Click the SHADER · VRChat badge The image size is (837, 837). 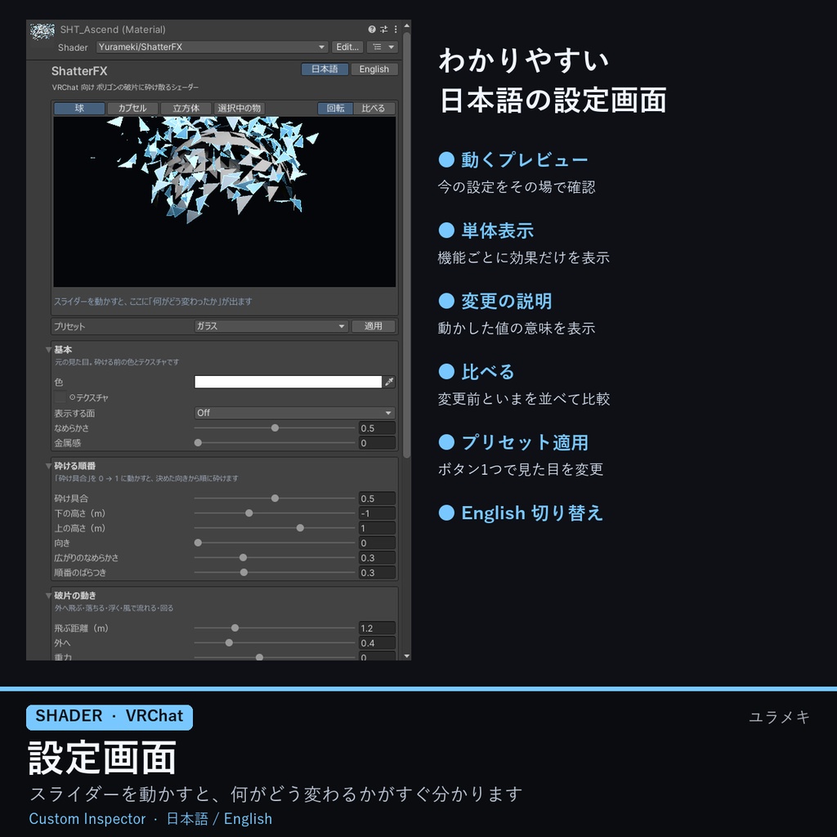(x=110, y=716)
